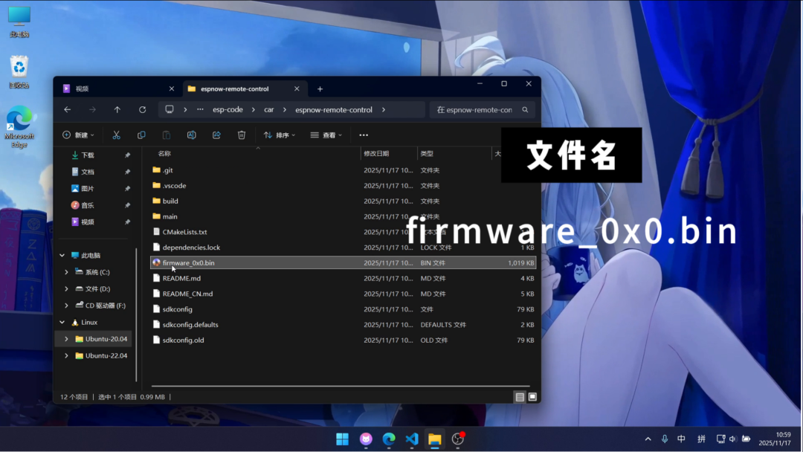Open Visual Studio Code from taskbar
The image size is (803, 452).
click(412, 439)
